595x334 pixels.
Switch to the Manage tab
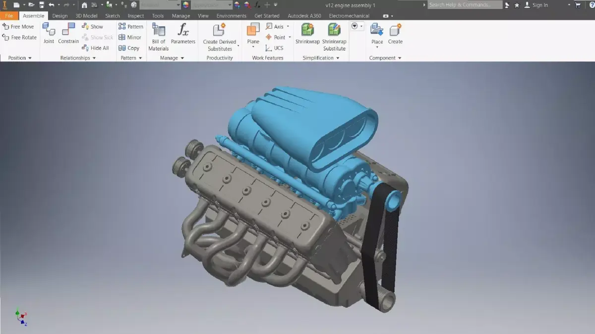[x=181, y=16]
